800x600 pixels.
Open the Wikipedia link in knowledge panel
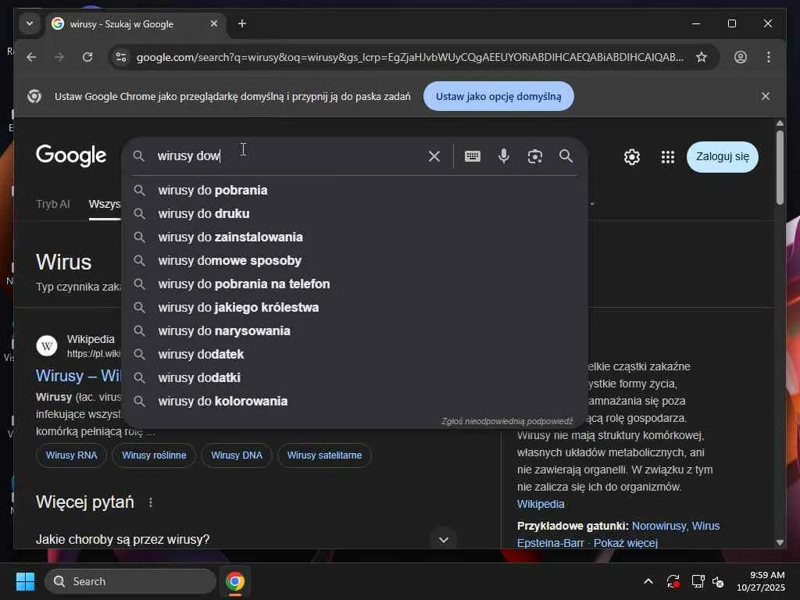pos(541,504)
